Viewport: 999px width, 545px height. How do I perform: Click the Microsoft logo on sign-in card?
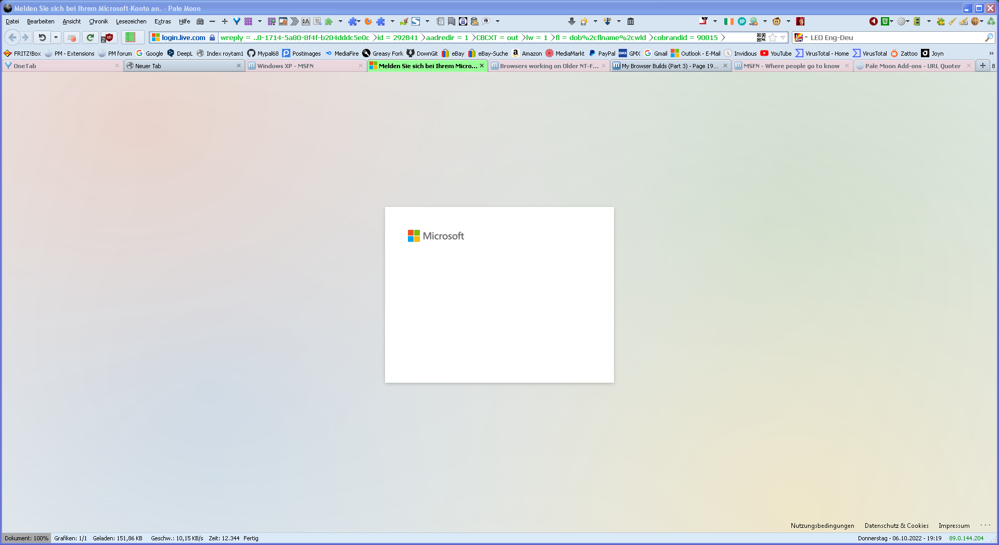(436, 236)
